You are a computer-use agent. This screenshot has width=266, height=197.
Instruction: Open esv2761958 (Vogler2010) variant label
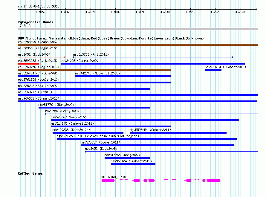click(39, 80)
